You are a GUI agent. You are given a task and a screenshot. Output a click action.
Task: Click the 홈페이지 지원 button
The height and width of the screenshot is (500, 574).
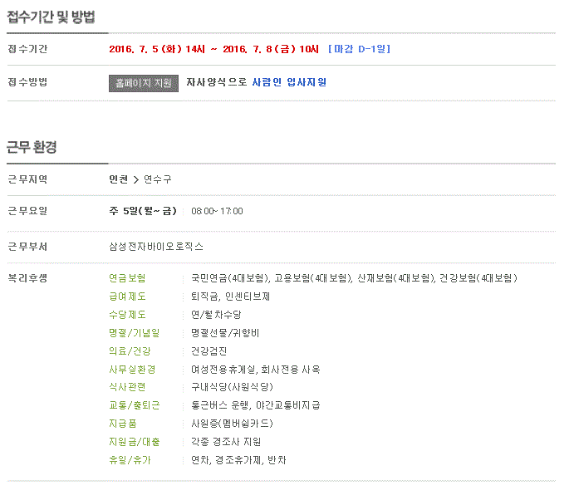click(x=143, y=83)
